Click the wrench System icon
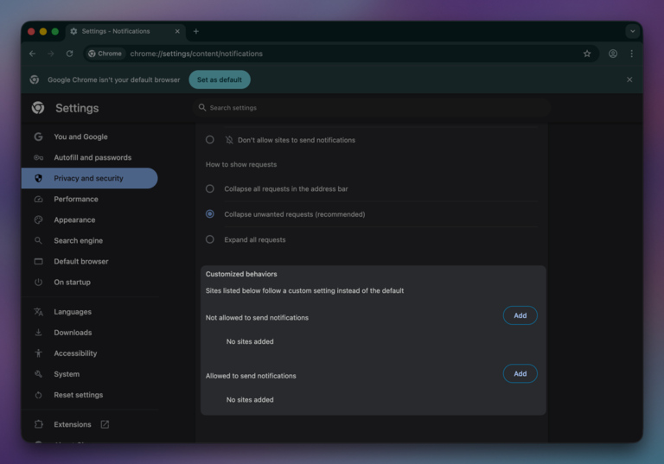 [x=39, y=374]
